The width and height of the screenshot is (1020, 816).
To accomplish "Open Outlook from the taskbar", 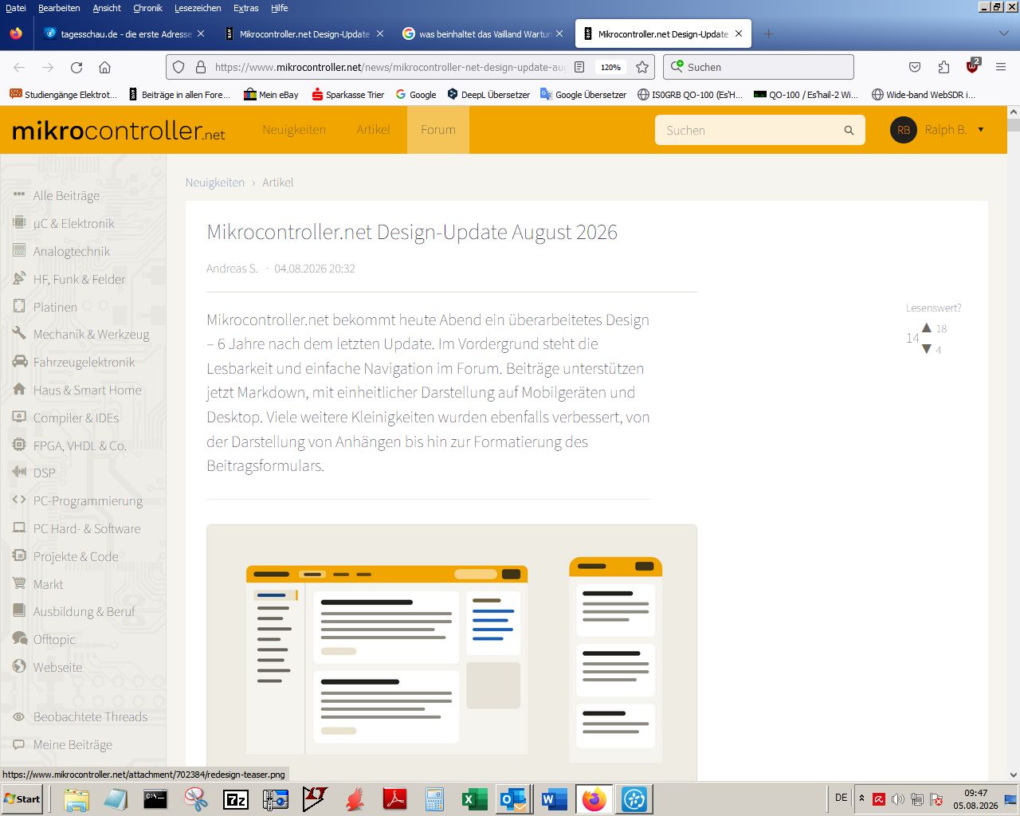I will pos(513,799).
